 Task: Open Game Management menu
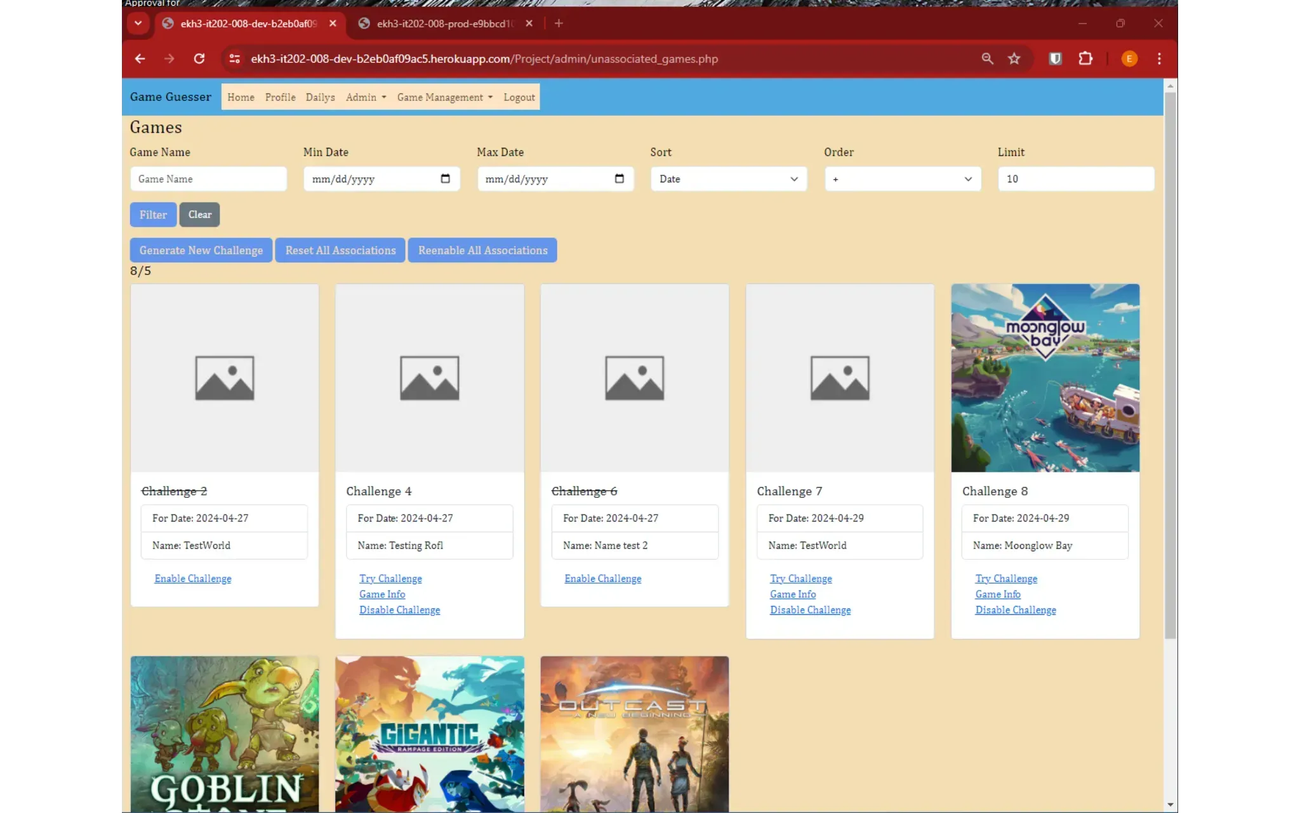coord(444,97)
